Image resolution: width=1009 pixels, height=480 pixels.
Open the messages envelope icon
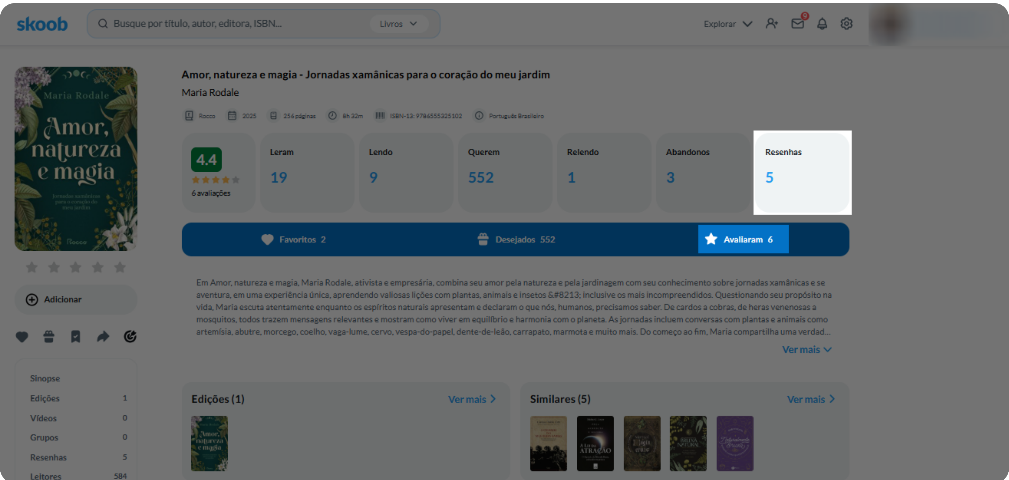[797, 24]
